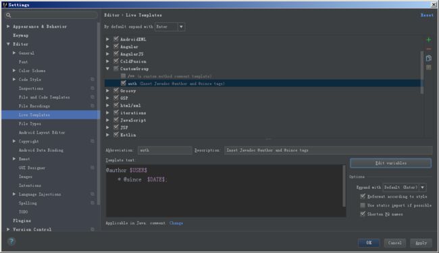Toggle the ColdFusion group checkbox

[x=116, y=61]
